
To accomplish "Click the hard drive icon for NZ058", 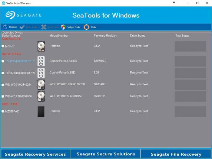I will click(41, 47).
